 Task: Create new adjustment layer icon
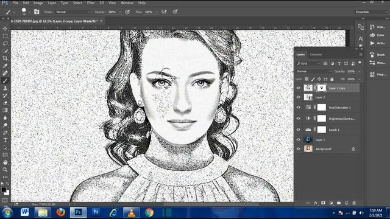click(331, 203)
